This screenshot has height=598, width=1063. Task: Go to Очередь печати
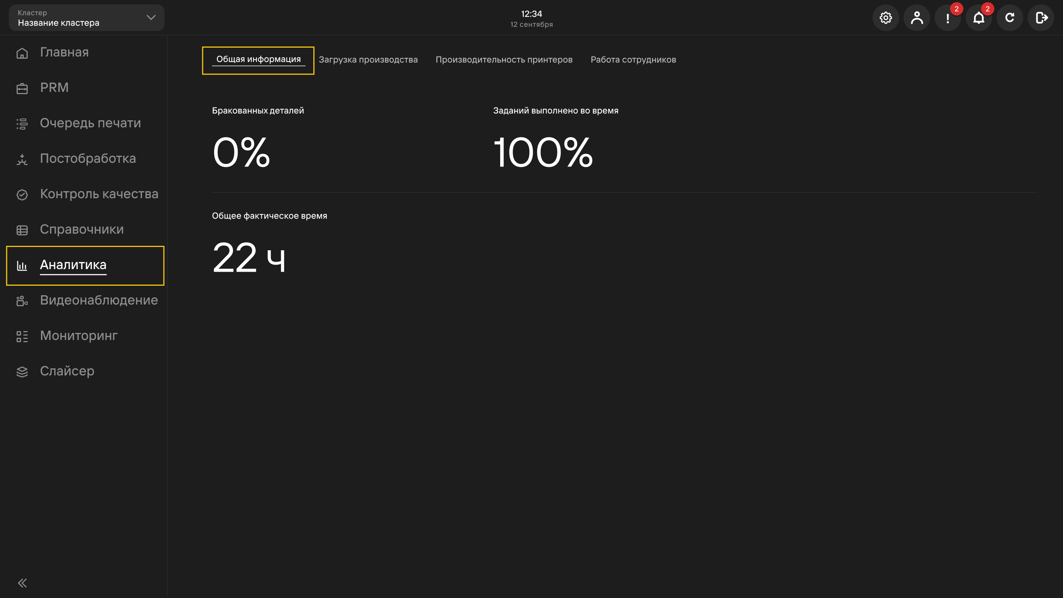(x=90, y=123)
